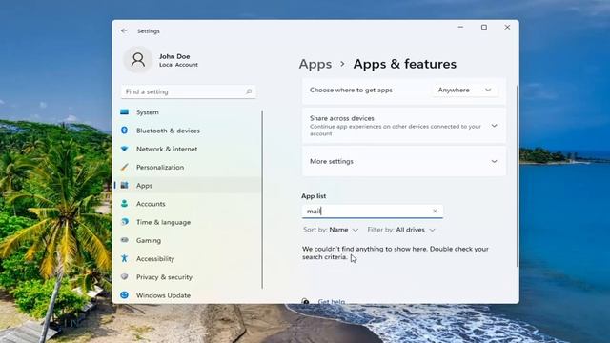Click the Get help link
Screen dimensions: 610x343
331,301
